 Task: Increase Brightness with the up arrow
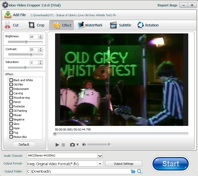point(40,36)
